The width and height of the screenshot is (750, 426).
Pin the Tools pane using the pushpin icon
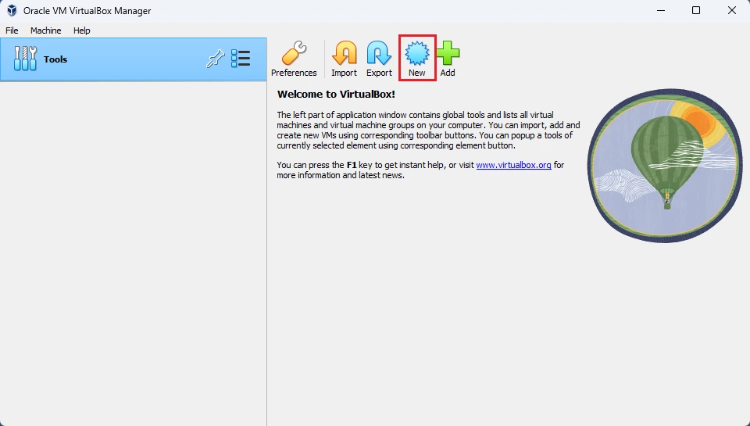point(216,59)
